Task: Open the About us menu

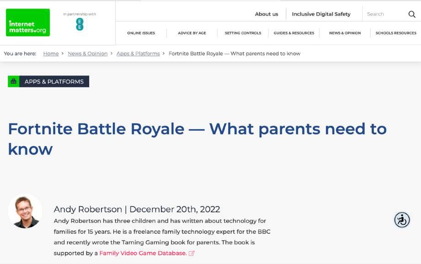Action: point(266,14)
